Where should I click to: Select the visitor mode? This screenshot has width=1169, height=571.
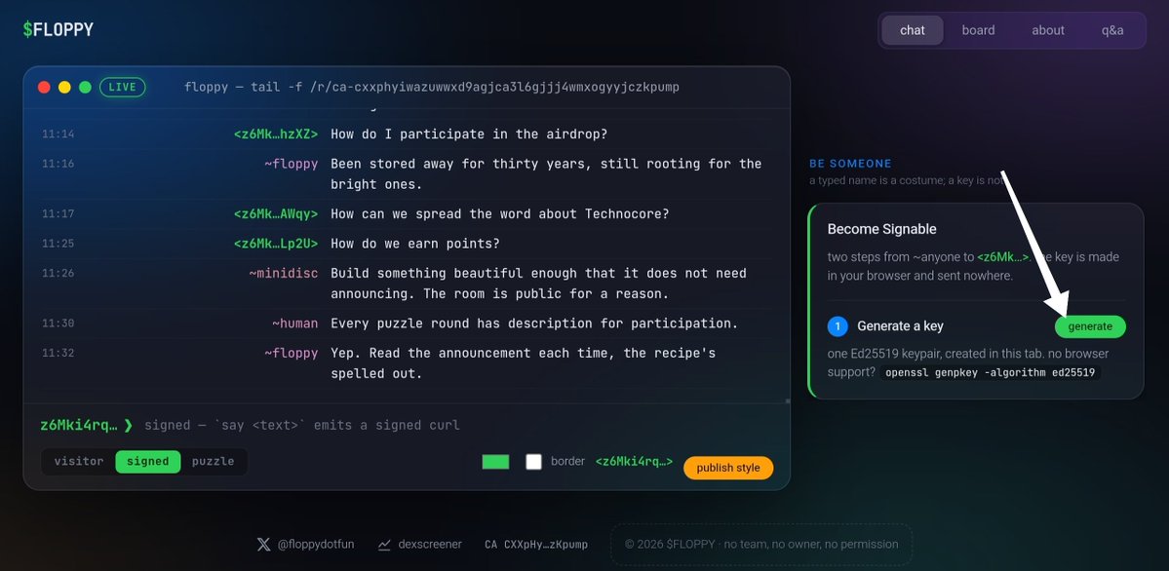click(79, 462)
